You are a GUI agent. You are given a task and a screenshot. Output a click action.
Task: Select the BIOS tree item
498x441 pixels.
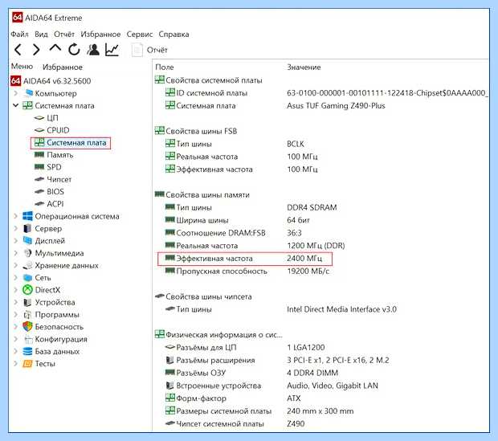pos(55,192)
